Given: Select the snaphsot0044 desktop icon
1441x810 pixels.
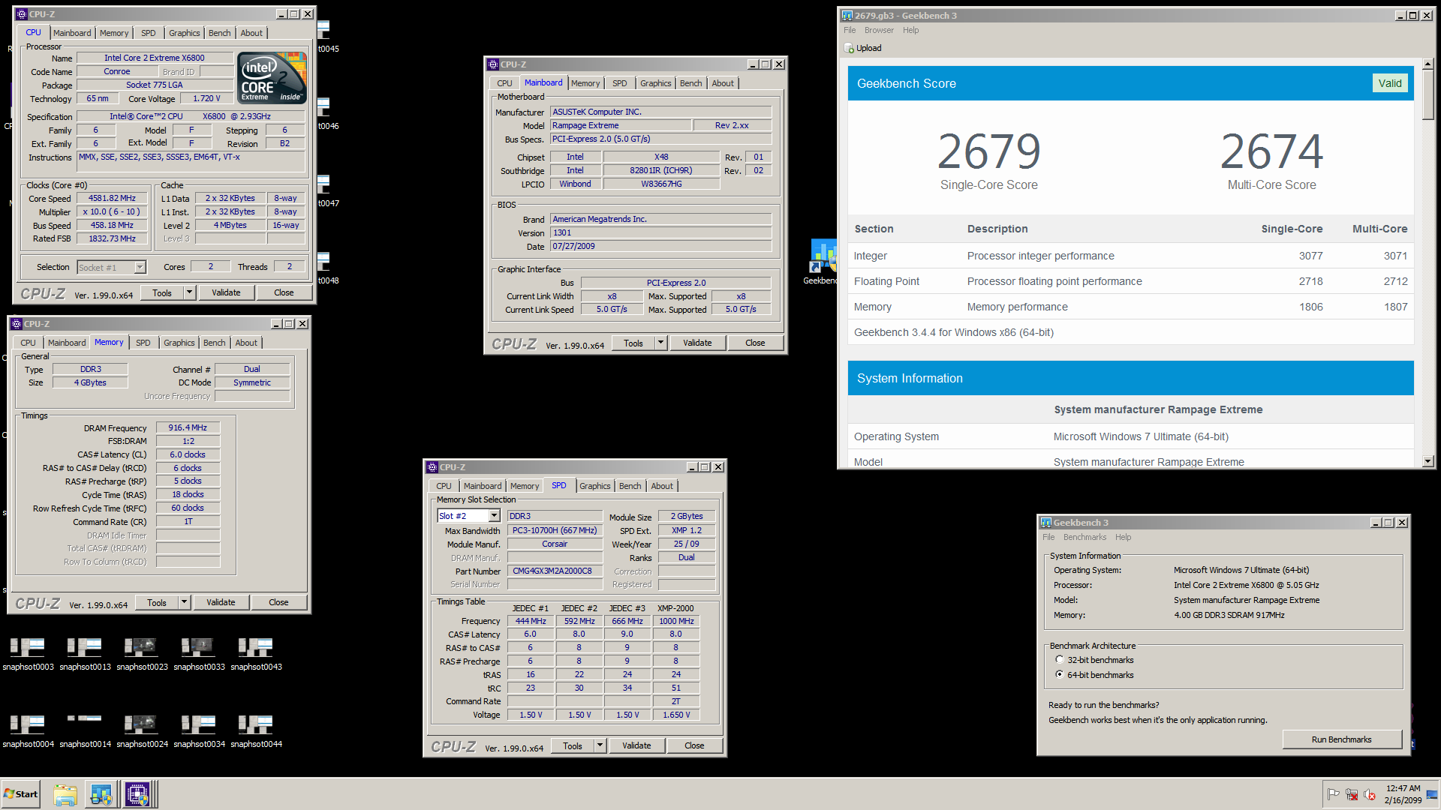Looking at the screenshot, I should click(x=256, y=730).
